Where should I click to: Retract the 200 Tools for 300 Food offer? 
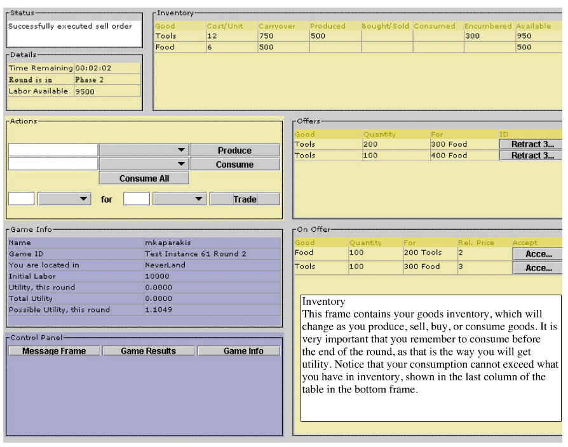coord(532,144)
